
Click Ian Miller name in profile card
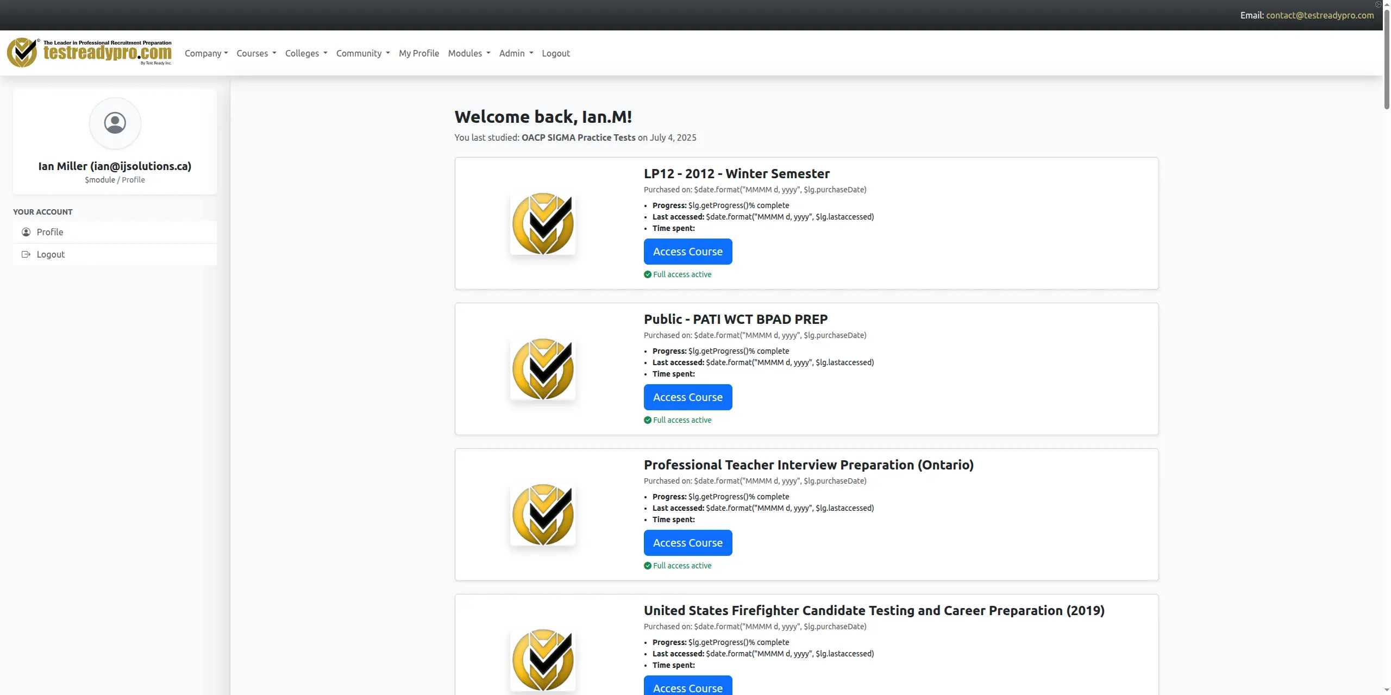click(x=115, y=166)
